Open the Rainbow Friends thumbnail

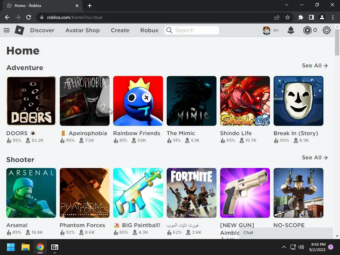click(x=138, y=101)
